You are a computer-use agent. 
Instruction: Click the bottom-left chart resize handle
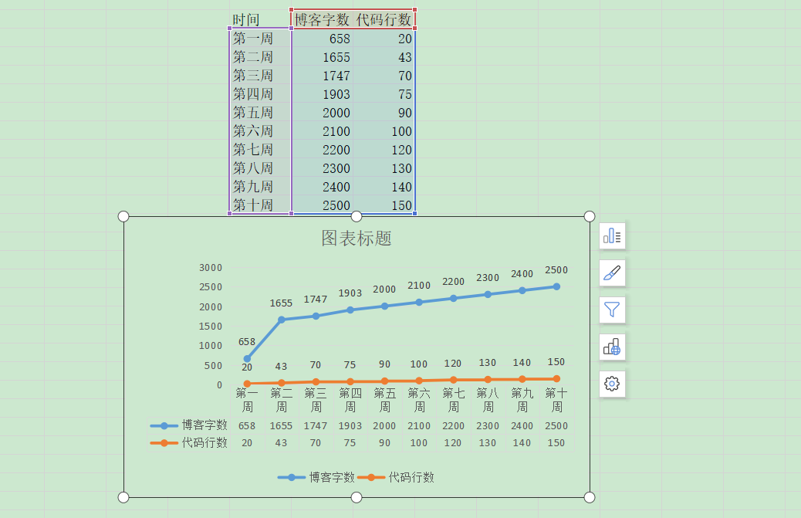[123, 497]
